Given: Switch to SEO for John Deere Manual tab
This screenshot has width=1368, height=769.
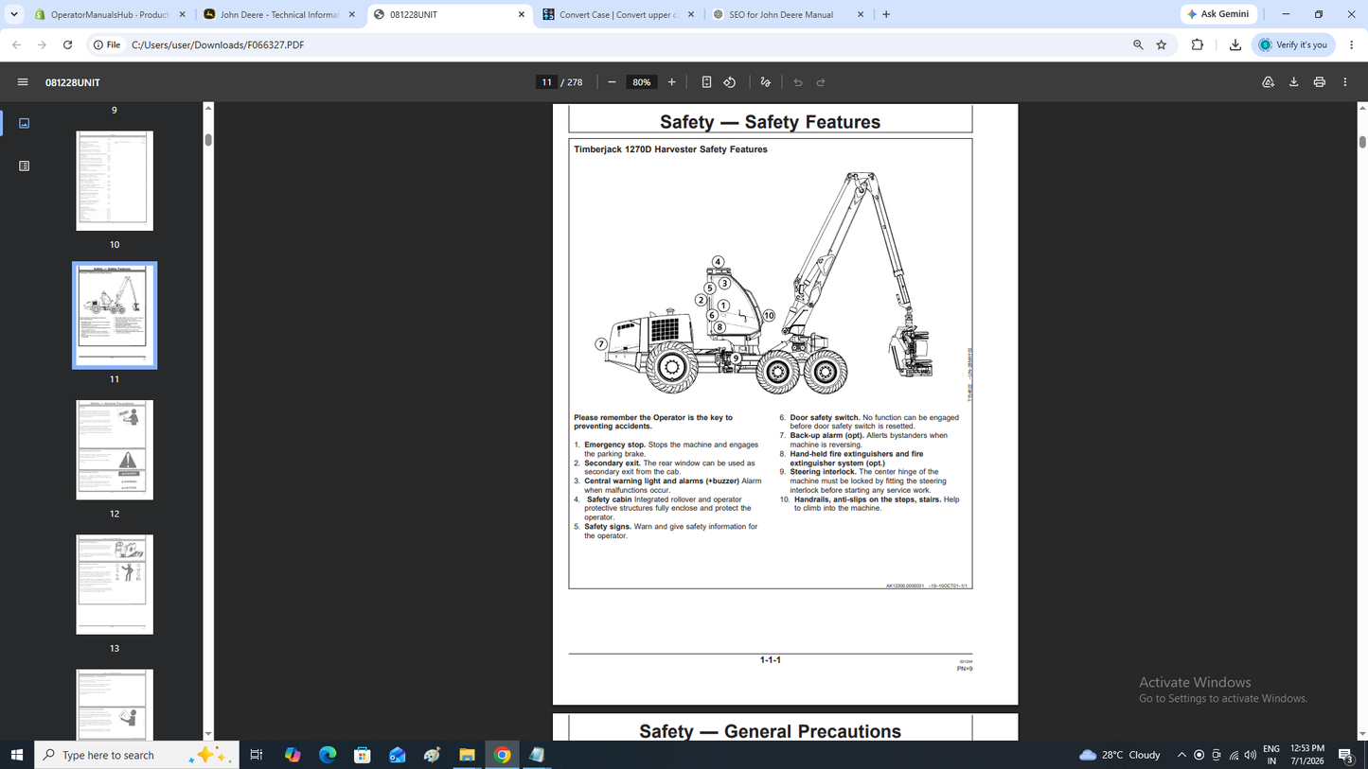Looking at the screenshot, I should click(x=788, y=14).
